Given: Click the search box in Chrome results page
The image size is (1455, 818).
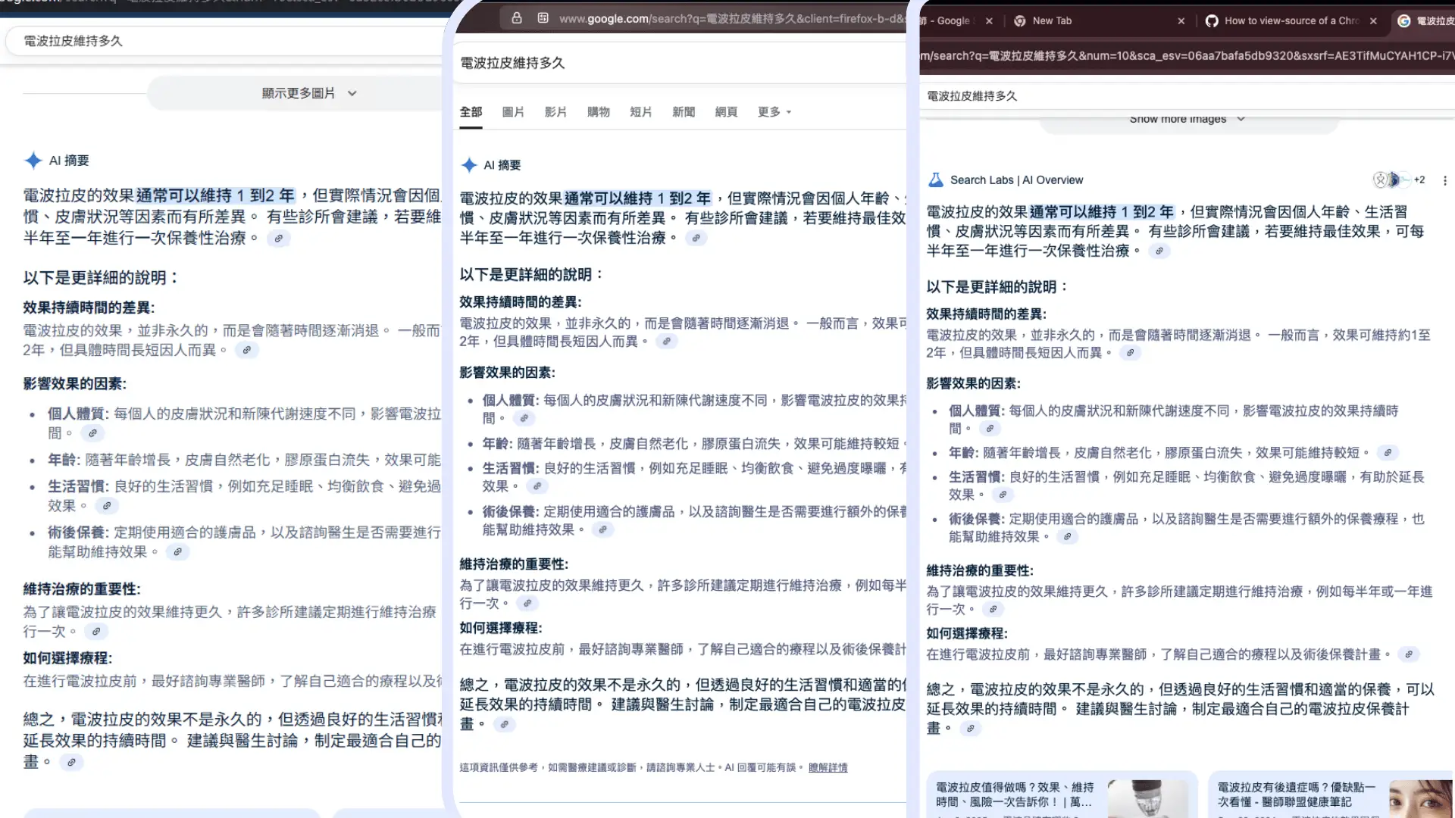Looking at the screenshot, I should [1137, 96].
